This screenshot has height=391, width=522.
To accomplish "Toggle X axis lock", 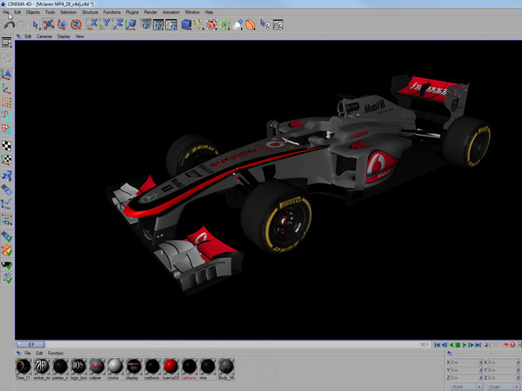I will pos(93,24).
